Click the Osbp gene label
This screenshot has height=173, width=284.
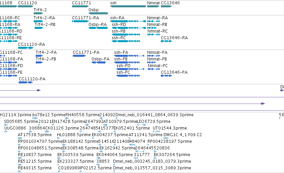[x=93, y=10]
